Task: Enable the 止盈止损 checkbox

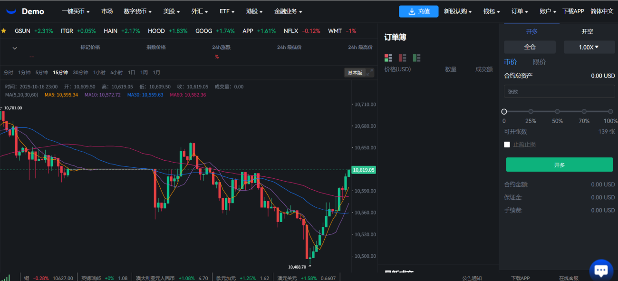Action: [x=507, y=145]
